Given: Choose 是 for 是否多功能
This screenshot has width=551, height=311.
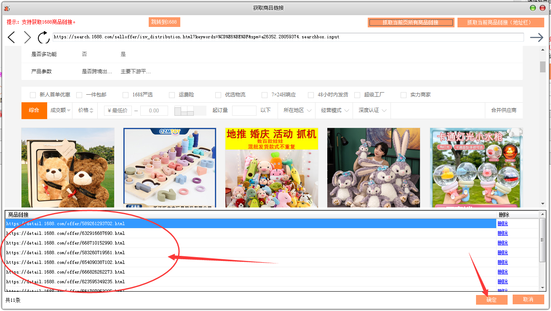Looking at the screenshot, I should click(x=123, y=54).
